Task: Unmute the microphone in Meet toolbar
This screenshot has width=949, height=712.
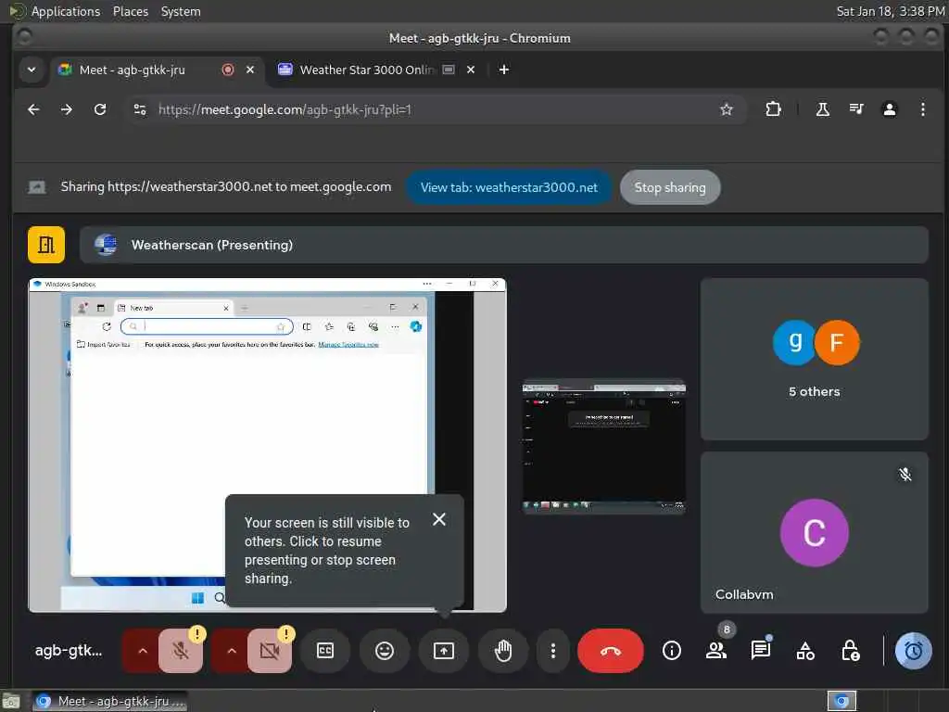Action: coord(181,651)
